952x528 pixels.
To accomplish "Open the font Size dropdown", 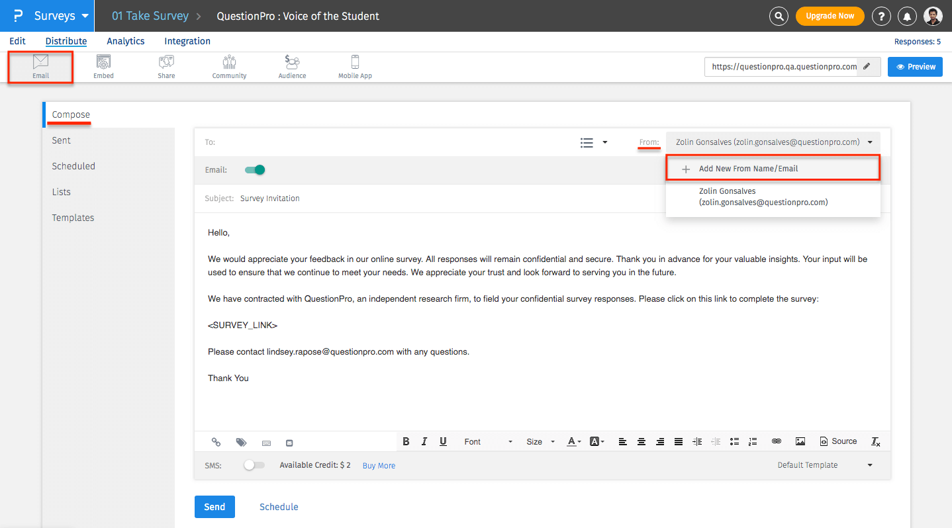I will pyautogui.click(x=541, y=442).
